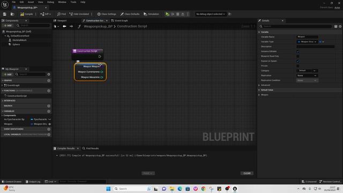Open the debug object selector dropdown
343x193 pixels.
point(210,14)
